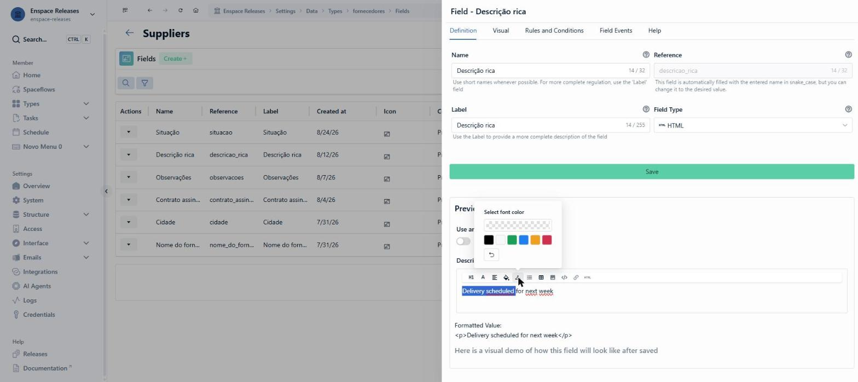The height and width of the screenshot is (382, 858).
Task: Click the help icon next to Label
Action: pyautogui.click(x=646, y=109)
